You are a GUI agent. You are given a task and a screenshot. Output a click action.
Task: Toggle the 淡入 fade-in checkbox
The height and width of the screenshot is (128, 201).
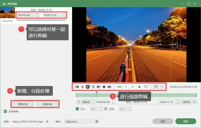(x=77, y=109)
